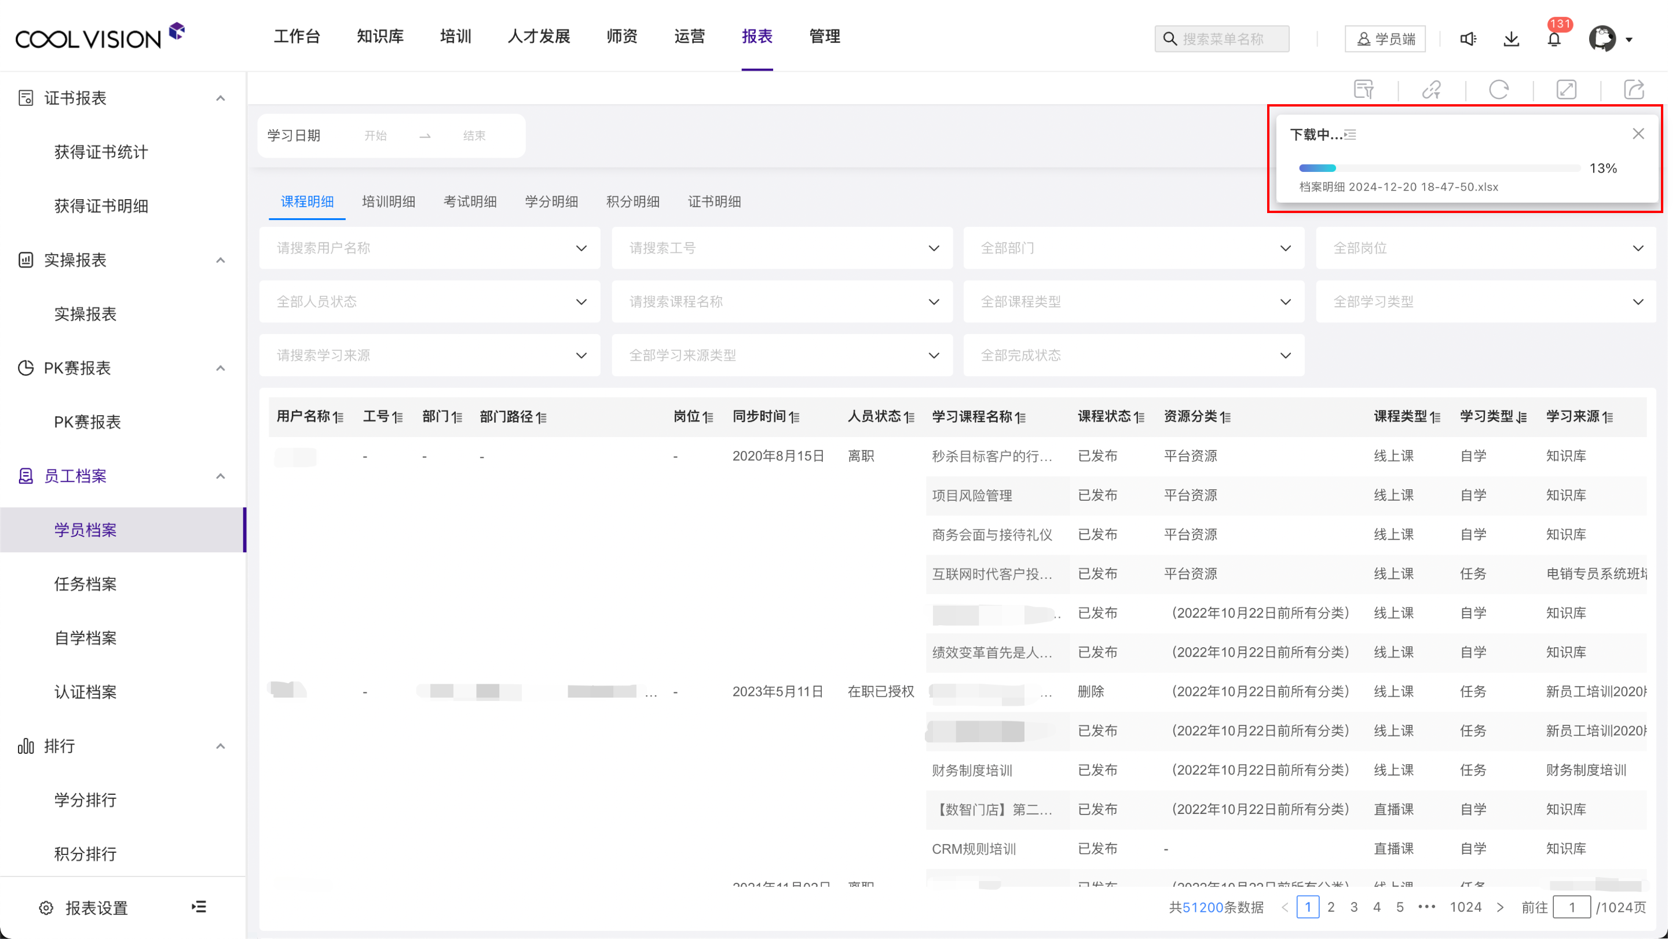Screen dimensions: 1676x939
Task: Open the 全部岗位 dropdown
Action: 1487,248
